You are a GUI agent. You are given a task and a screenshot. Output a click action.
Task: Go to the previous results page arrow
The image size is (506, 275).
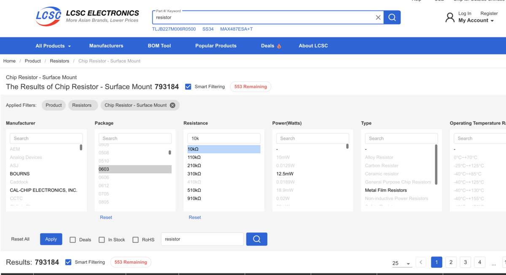click(x=421, y=262)
